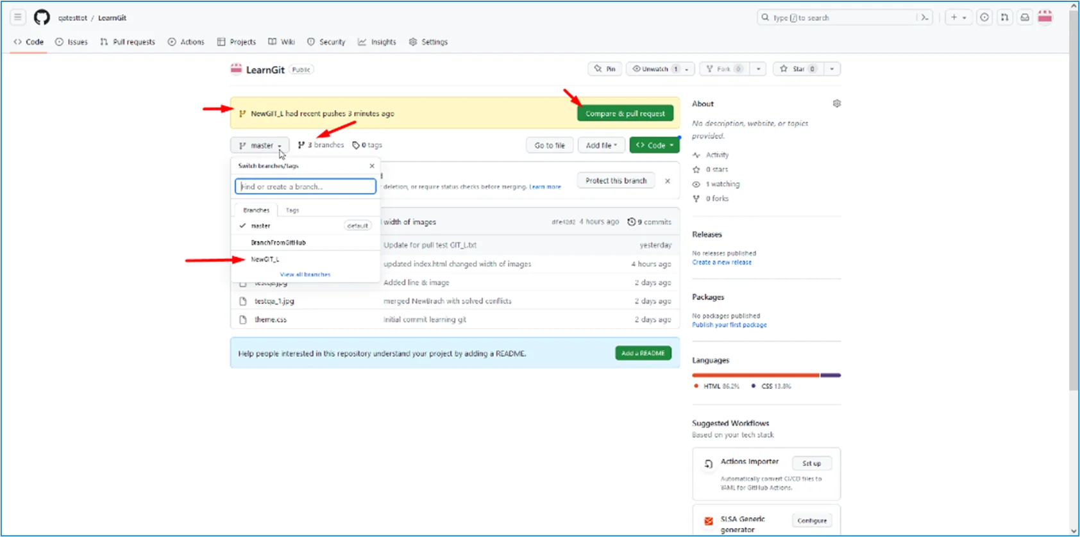Open the hamburger navigation menu
The height and width of the screenshot is (537, 1080).
tap(18, 17)
